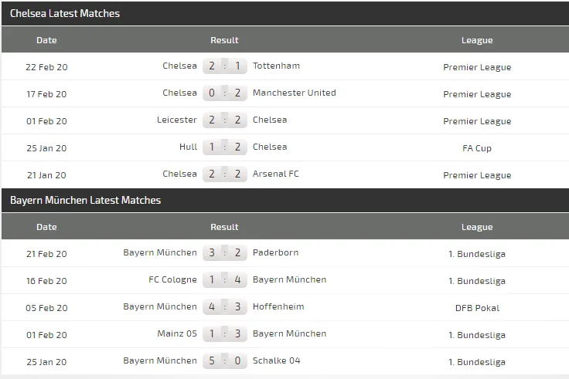Screen dimensions: 569x379
Task: Click the 2:1 score for Chelsea-Tottenham
Action: tap(225, 66)
